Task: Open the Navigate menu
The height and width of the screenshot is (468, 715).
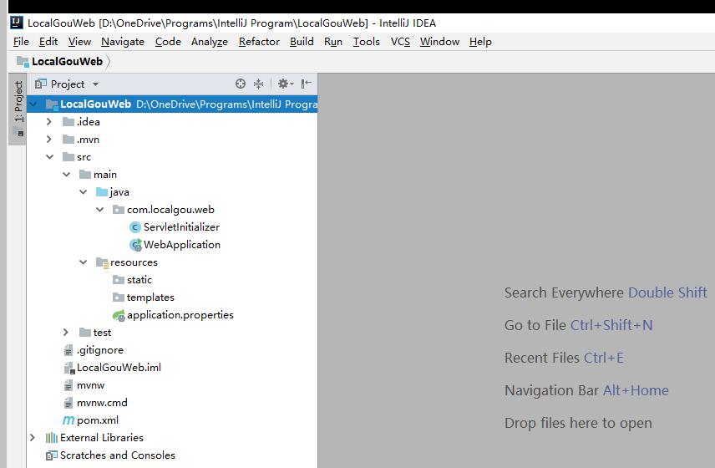Action: tap(123, 42)
